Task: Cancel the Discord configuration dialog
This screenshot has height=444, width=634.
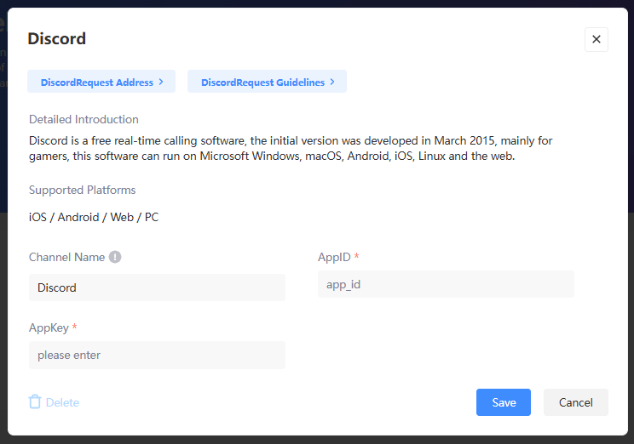Action: click(576, 402)
